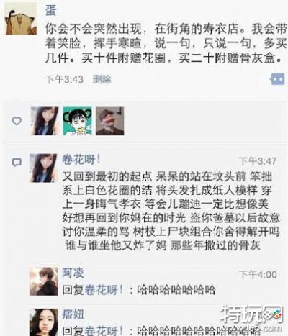The height and width of the screenshot is (336, 288).
Task: Open 痞妞 commenter name link
Action: click(73, 314)
